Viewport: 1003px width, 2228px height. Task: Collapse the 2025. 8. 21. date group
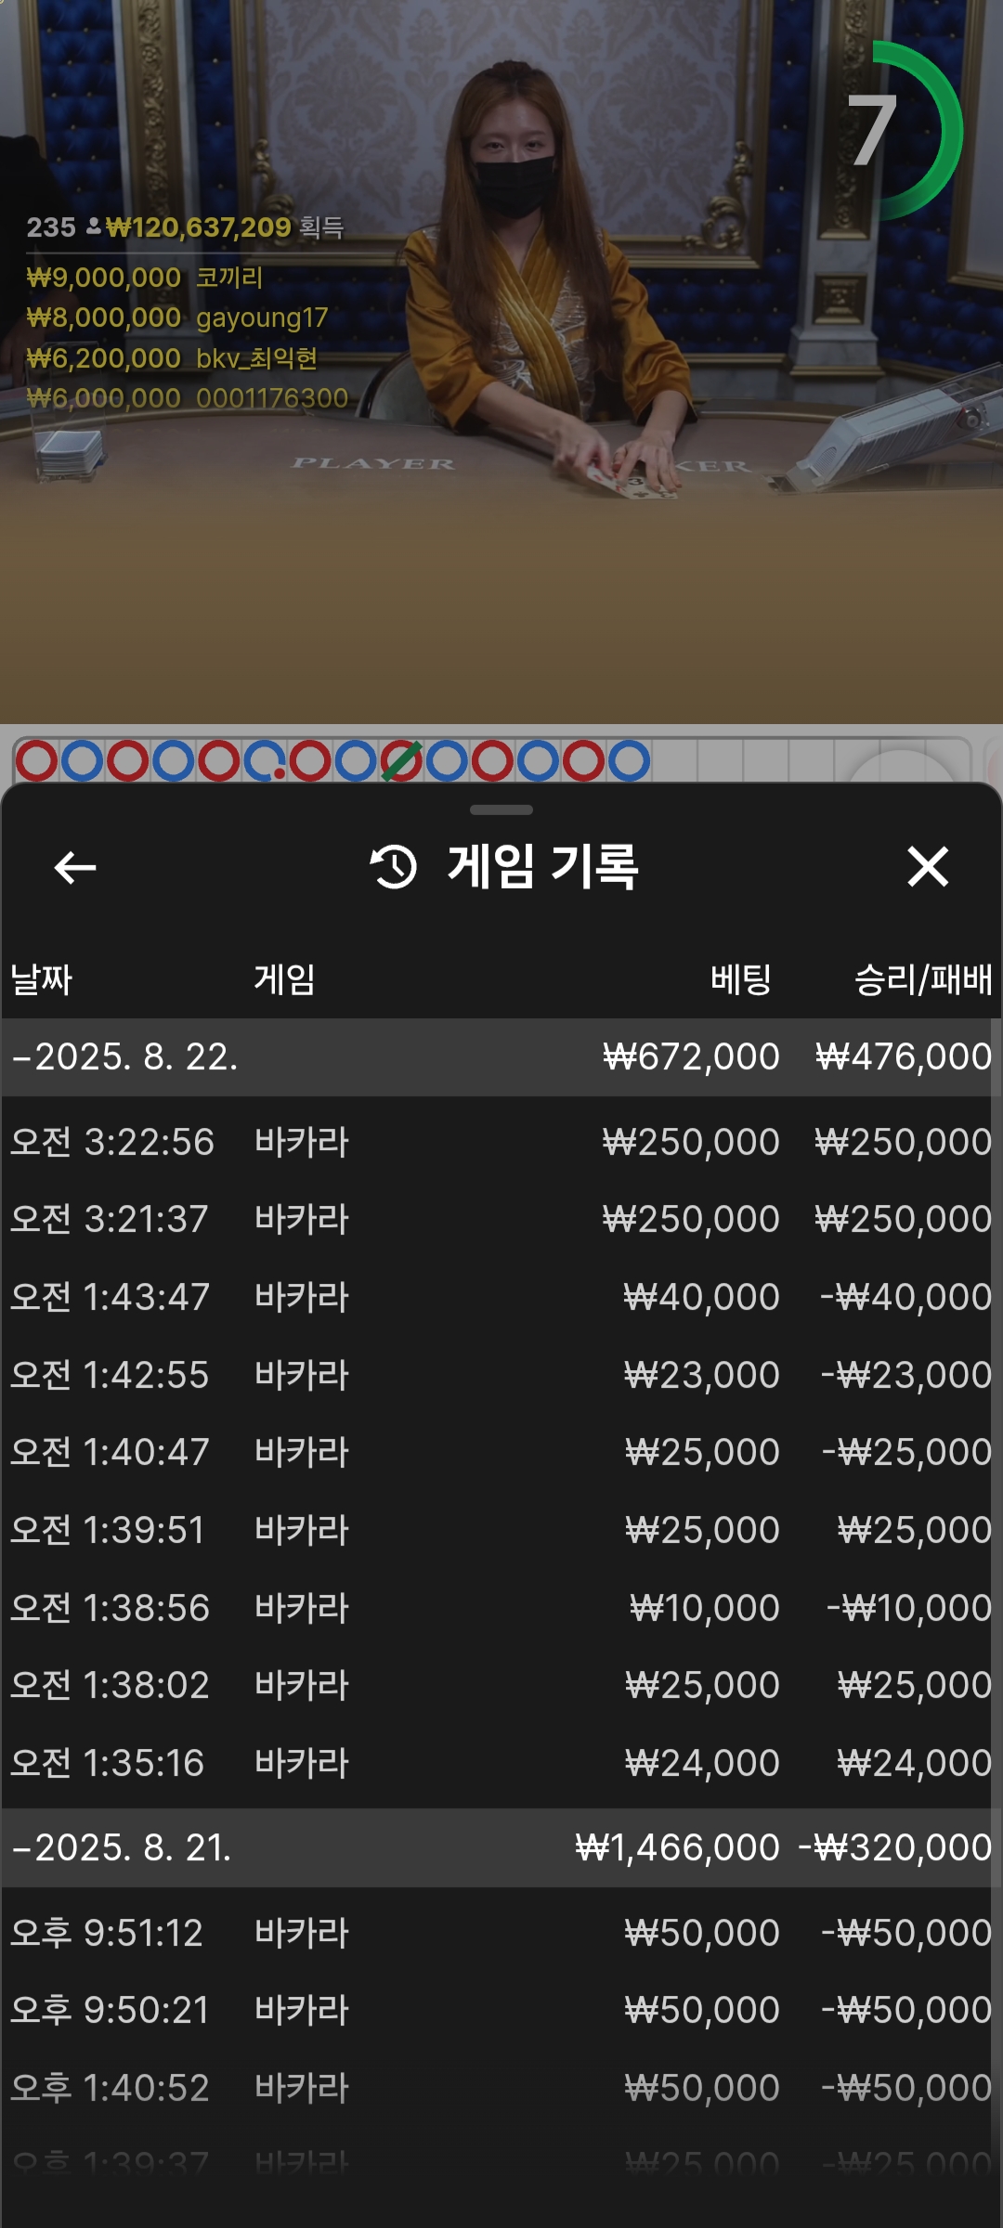(x=501, y=1847)
